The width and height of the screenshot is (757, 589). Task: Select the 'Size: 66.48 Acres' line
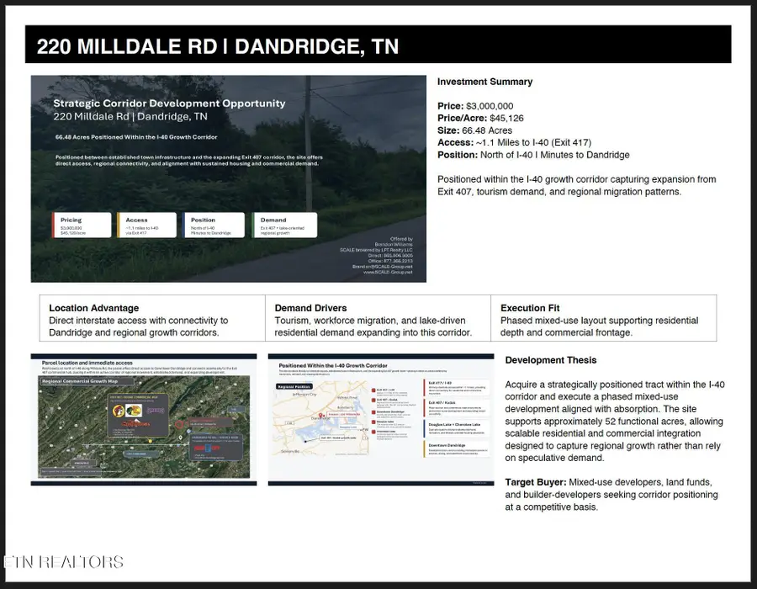click(x=474, y=130)
